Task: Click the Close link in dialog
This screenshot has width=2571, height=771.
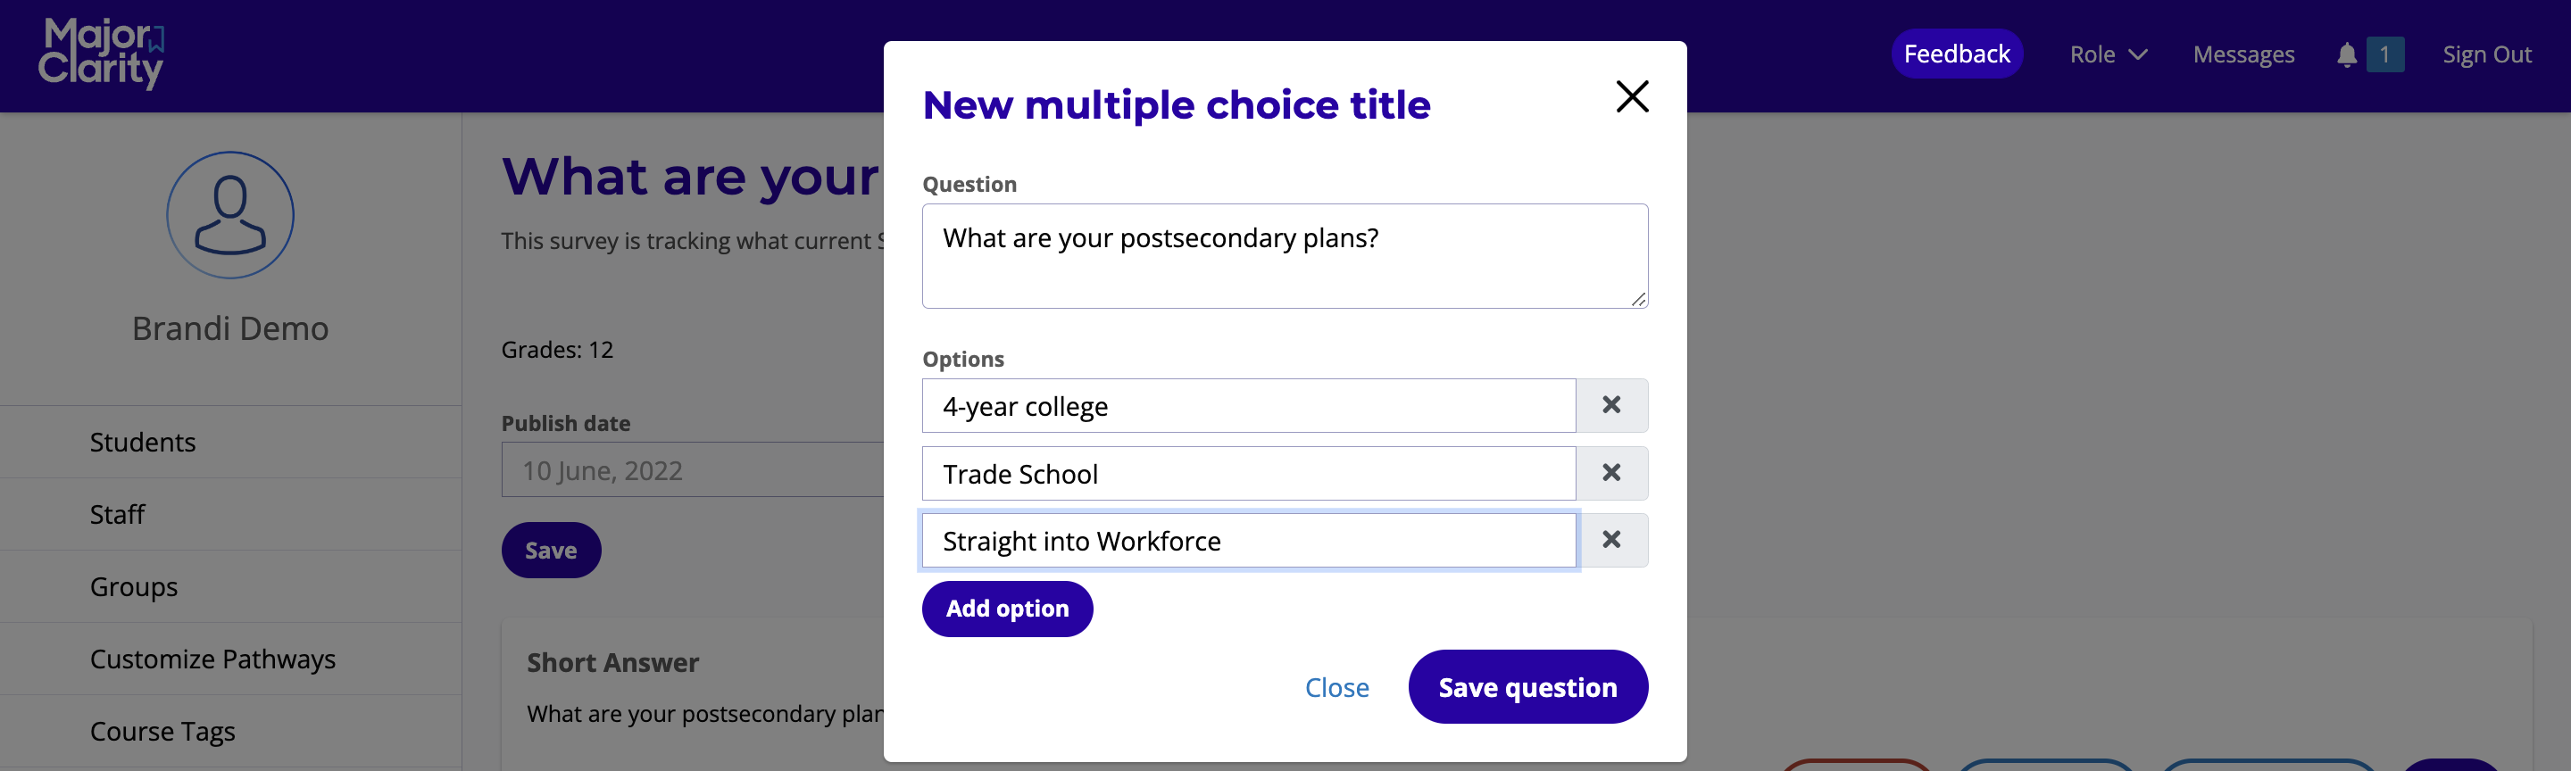Action: coord(1336,687)
